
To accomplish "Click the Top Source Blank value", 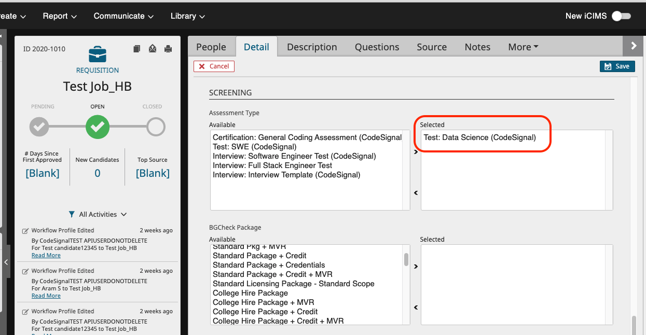I will point(153,173).
